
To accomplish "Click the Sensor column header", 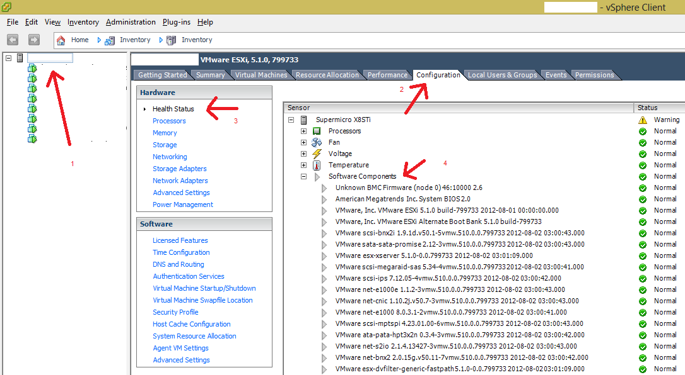I will tap(459, 108).
